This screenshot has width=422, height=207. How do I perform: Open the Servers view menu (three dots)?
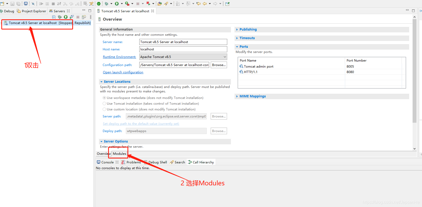coord(91,17)
